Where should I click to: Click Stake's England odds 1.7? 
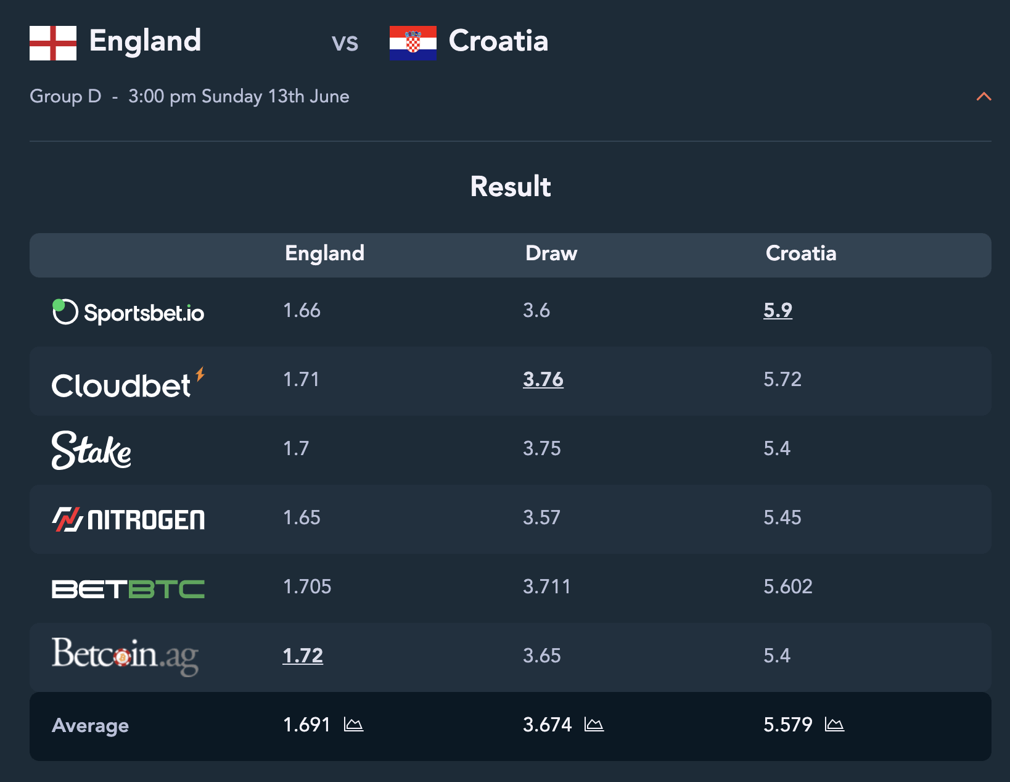pos(296,448)
